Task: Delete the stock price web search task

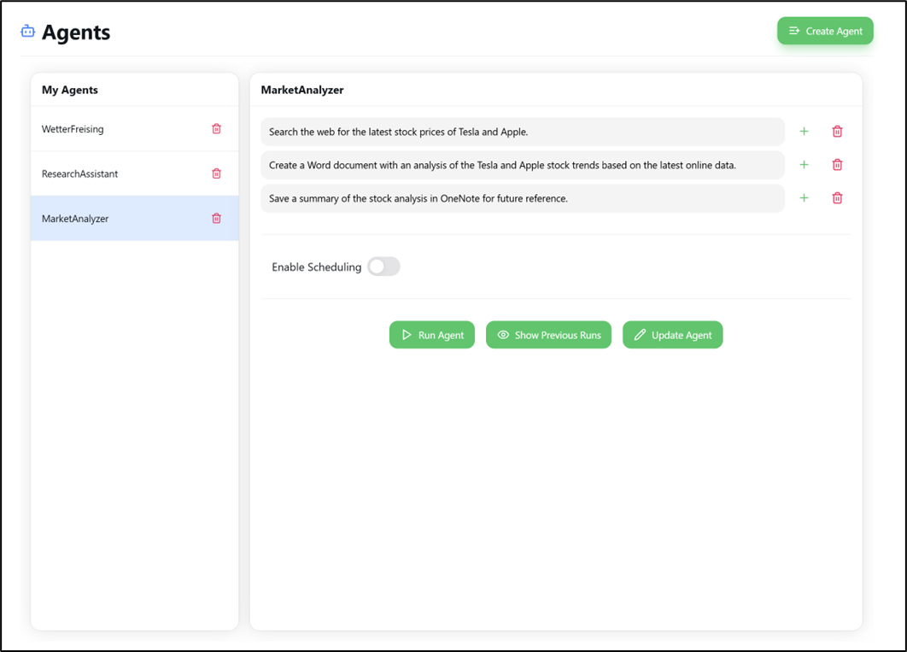Action: tap(837, 132)
